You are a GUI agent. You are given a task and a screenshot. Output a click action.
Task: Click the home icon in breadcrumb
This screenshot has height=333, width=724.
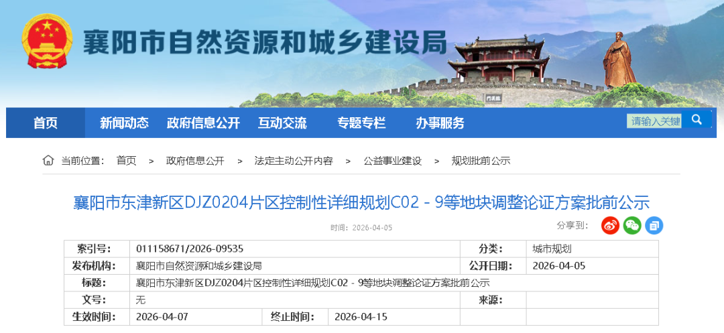(48, 161)
